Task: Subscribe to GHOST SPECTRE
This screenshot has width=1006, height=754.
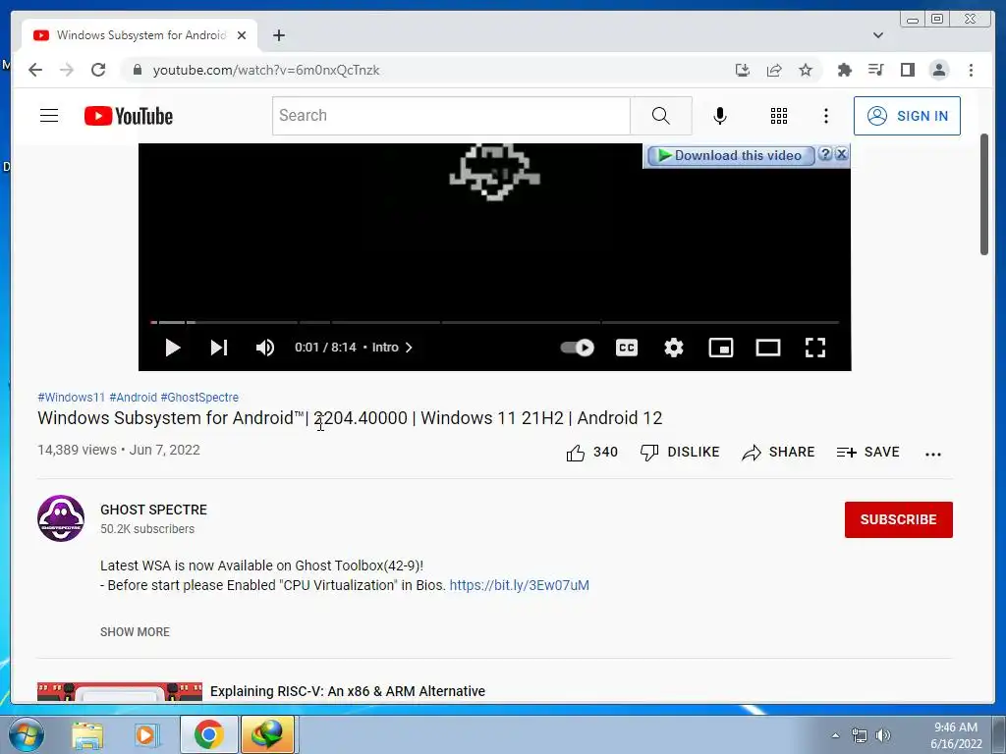Action: [x=898, y=519]
